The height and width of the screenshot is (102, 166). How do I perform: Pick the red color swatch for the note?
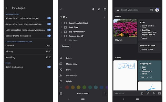pyautogui.click(x=67, y=87)
